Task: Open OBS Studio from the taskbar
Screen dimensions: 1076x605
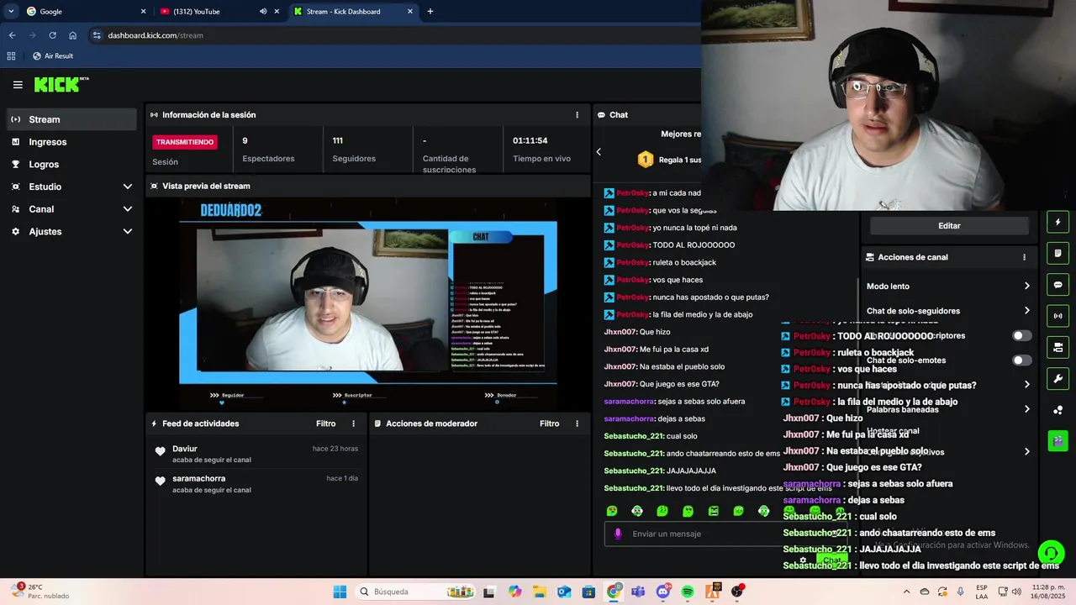Action: (x=737, y=592)
